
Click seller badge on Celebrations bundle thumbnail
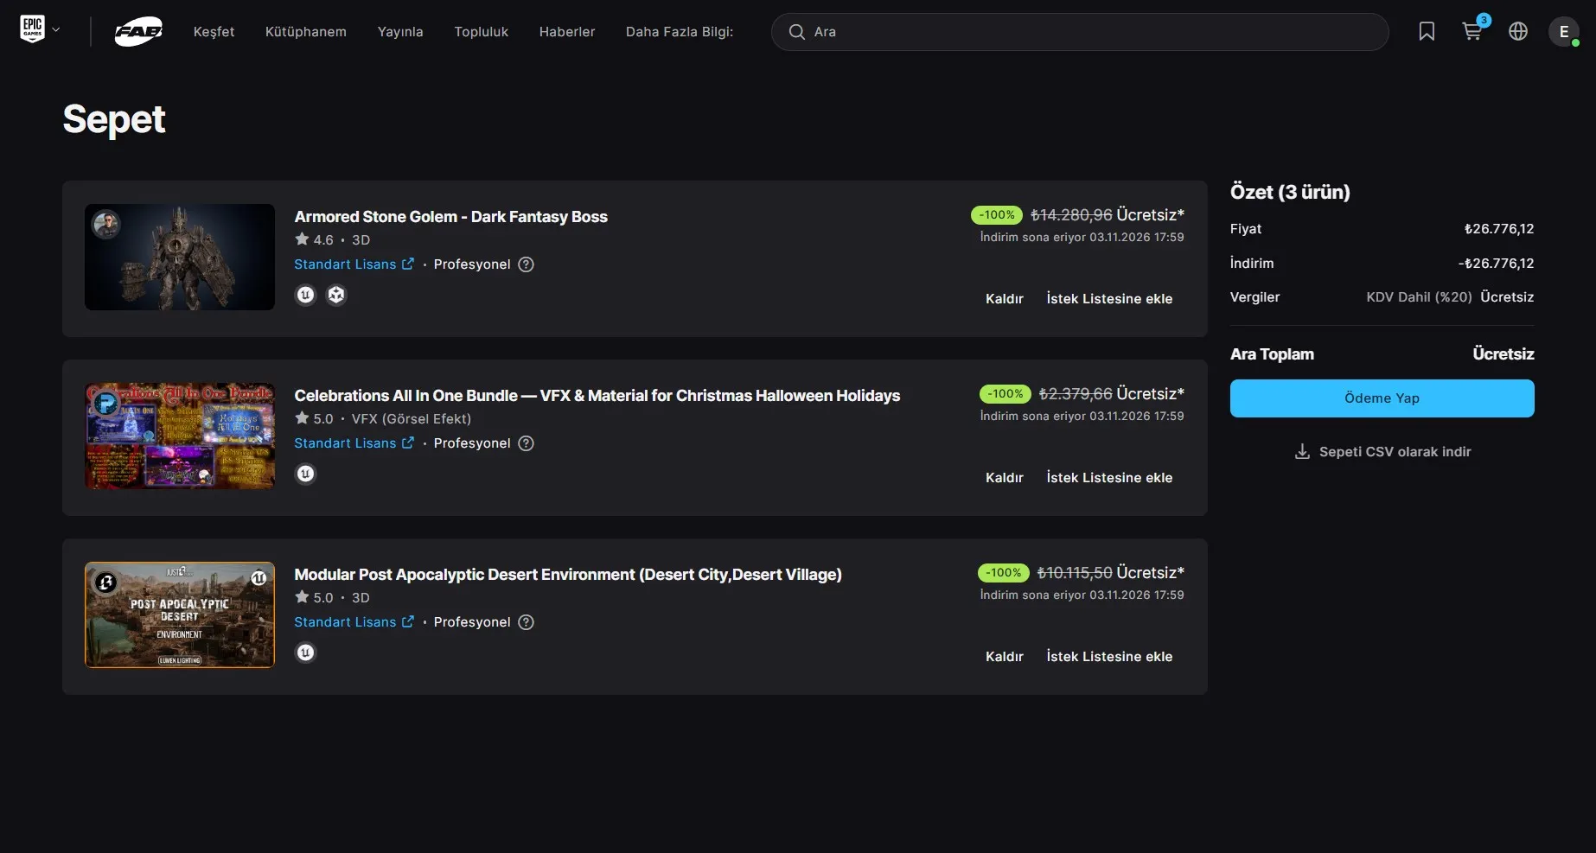click(x=106, y=404)
